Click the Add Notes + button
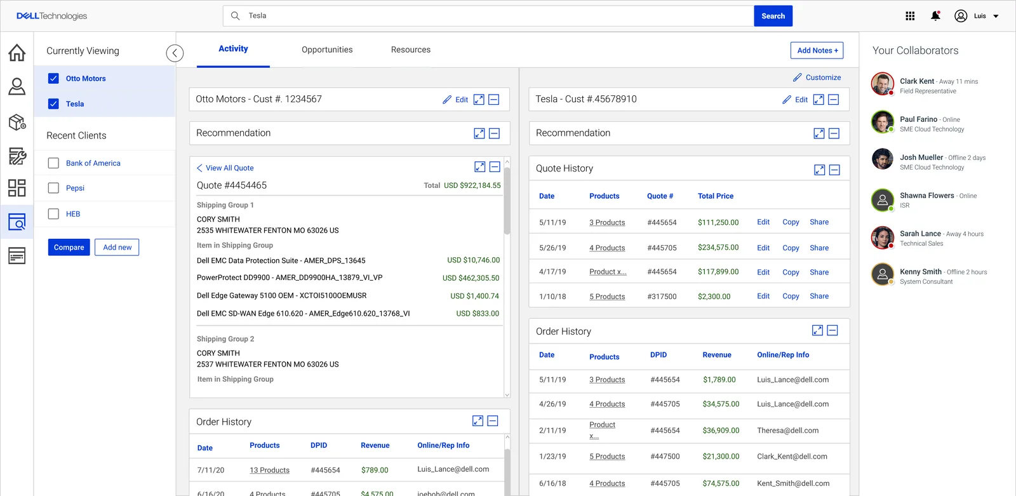The width and height of the screenshot is (1016, 496). tap(817, 51)
